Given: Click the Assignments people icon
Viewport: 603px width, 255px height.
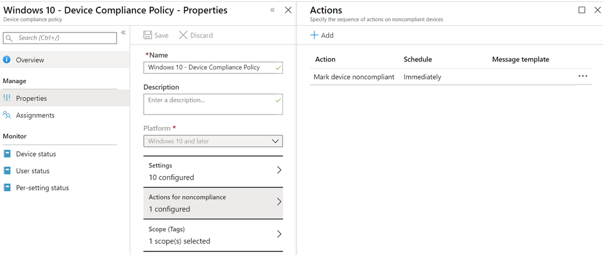Looking at the screenshot, I should pyautogui.click(x=7, y=115).
